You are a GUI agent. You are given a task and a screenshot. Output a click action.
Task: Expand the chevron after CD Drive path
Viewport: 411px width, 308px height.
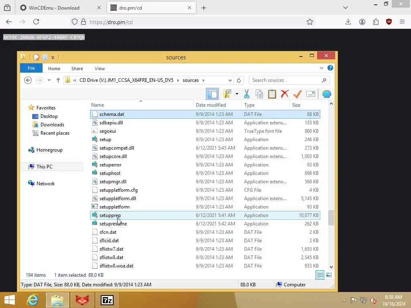point(178,80)
